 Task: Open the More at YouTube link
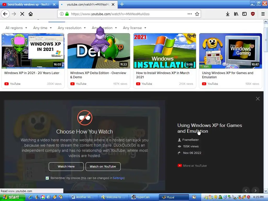[192, 166]
